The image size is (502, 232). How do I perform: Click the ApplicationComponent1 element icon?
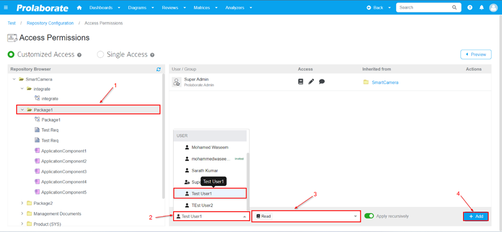click(37, 150)
